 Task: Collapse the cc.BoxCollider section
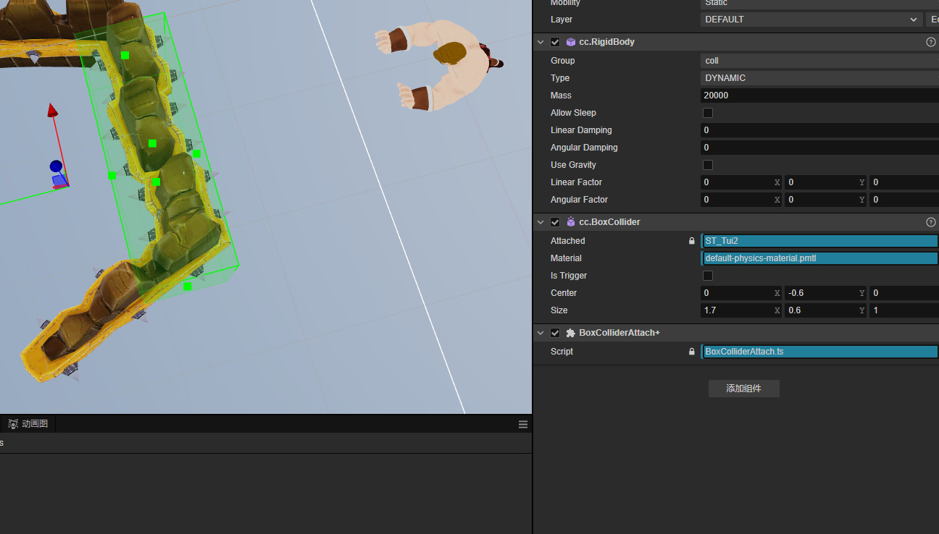point(541,222)
